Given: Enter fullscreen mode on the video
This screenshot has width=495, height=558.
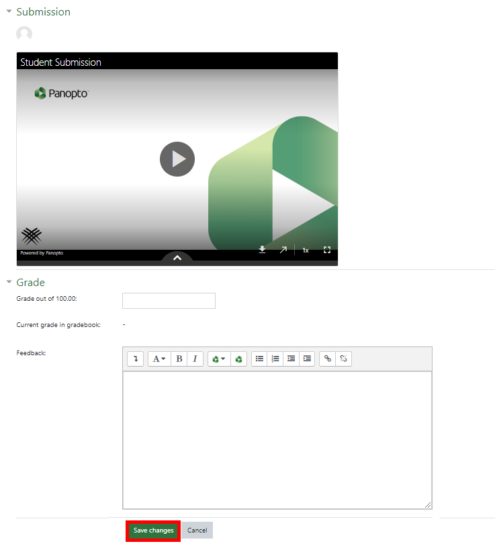Looking at the screenshot, I should [x=327, y=250].
